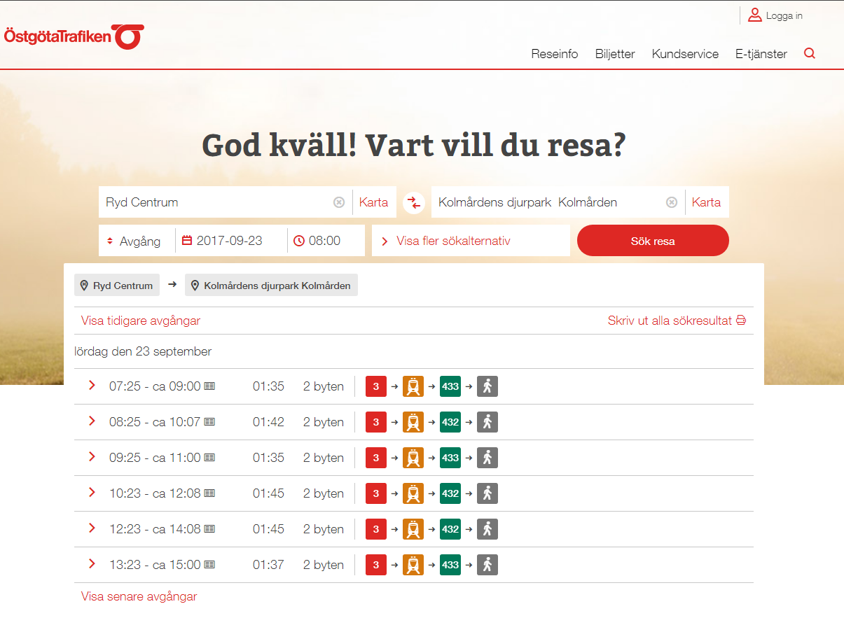The image size is (844, 618).
Task: Clear the Kolmårdens djurpark field with the X icon
Action: click(x=672, y=202)
